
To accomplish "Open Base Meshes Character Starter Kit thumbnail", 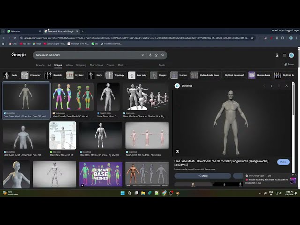I will (x=146, y=97).
